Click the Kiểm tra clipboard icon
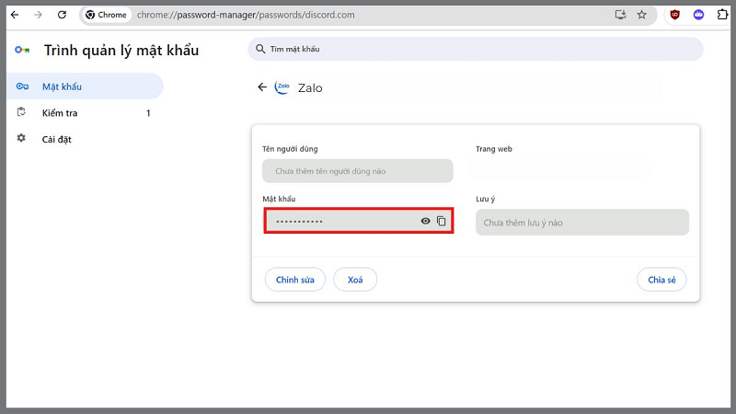This screenshot has width=736, height=414. point(21,112)
